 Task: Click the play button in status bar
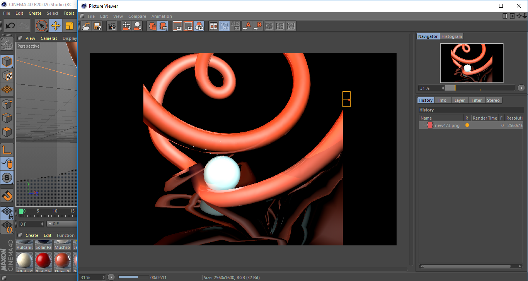pos(111,277)
